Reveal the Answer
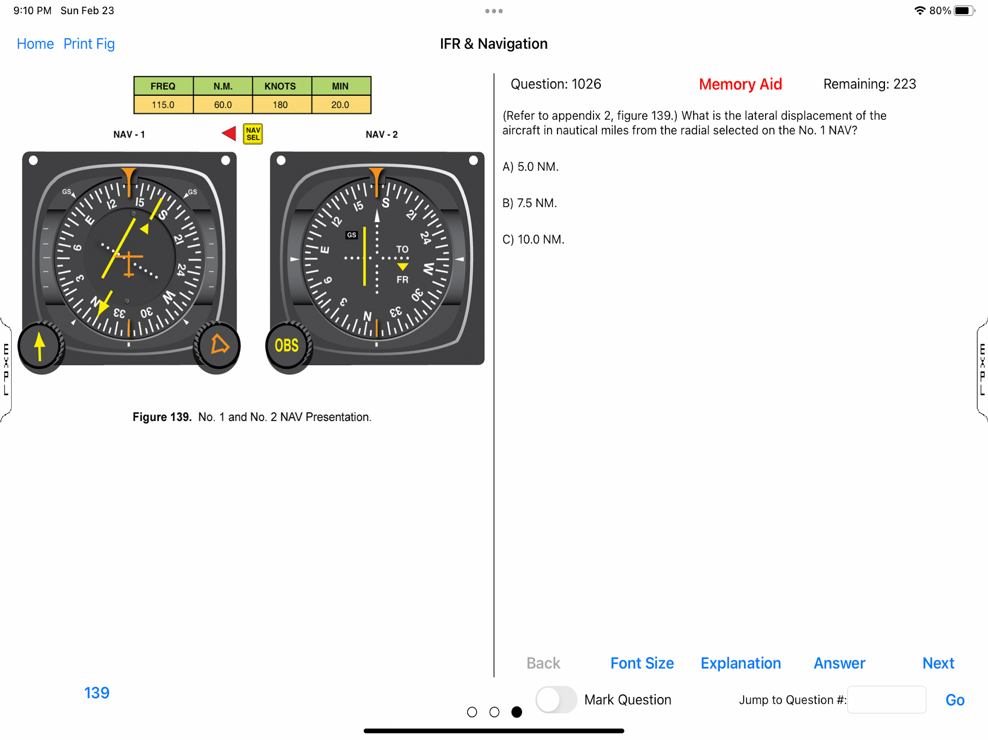Viewport: 988px width, 740px height. 839,663
